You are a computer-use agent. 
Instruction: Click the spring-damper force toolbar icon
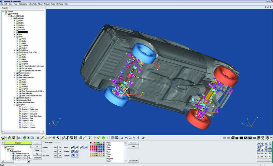(81, 138)
